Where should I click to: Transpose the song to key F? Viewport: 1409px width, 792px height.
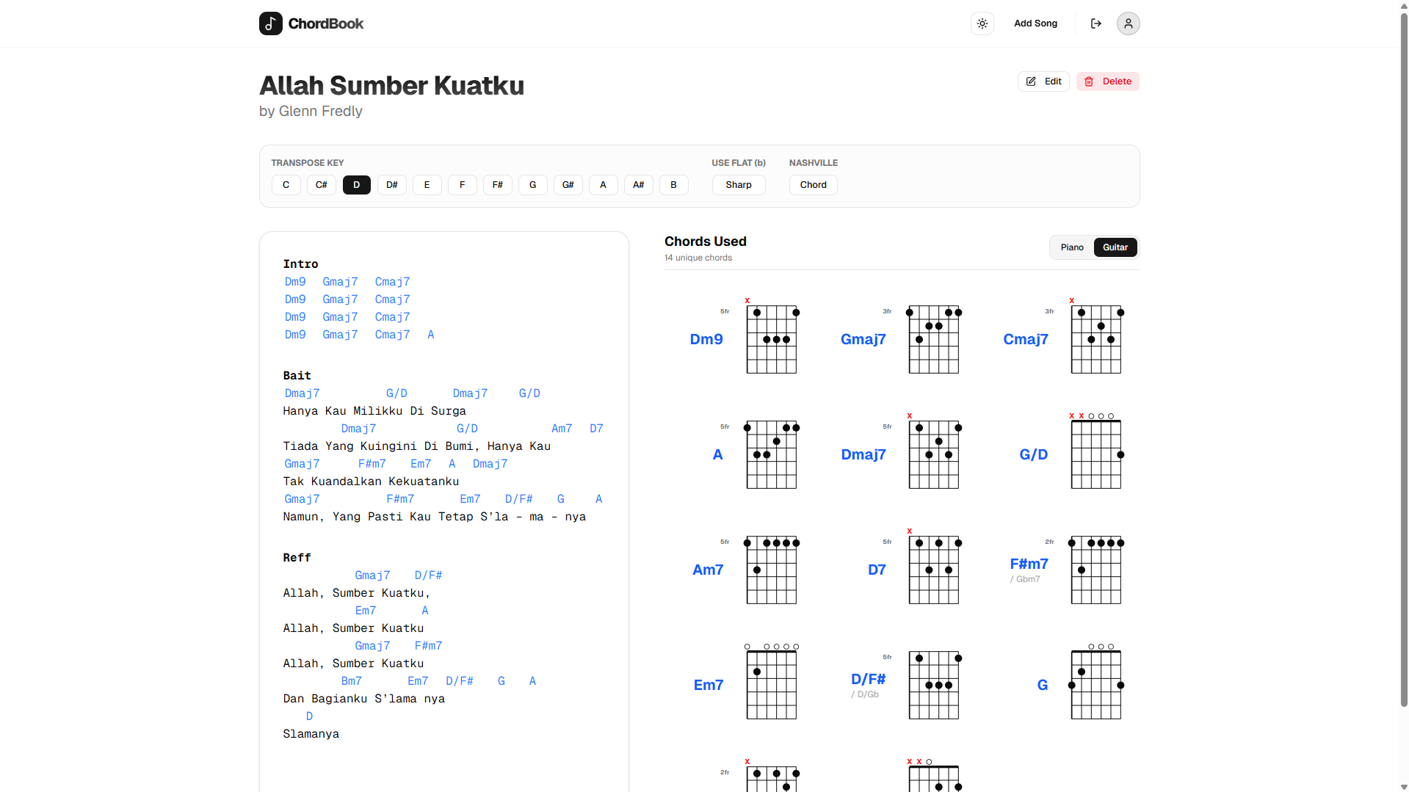[463, 185]
